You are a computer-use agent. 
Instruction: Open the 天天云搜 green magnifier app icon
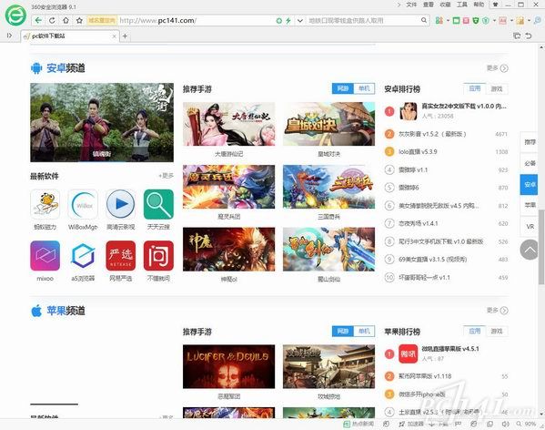pos(158,204)
